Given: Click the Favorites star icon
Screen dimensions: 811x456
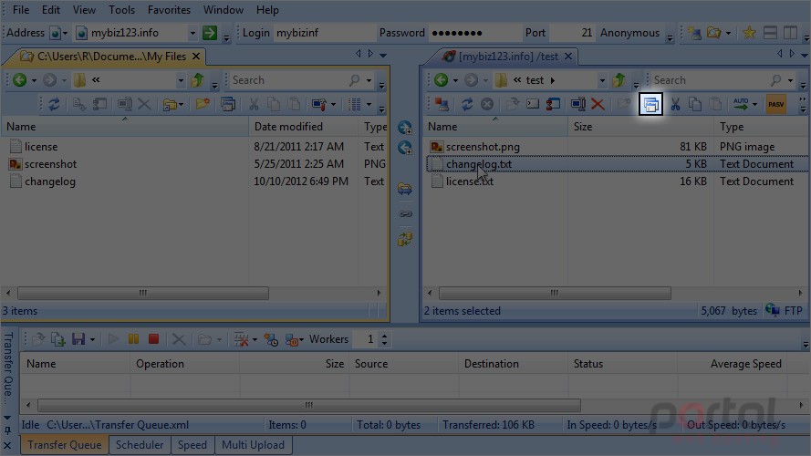Looking at the screenshot, I should 749,33.
